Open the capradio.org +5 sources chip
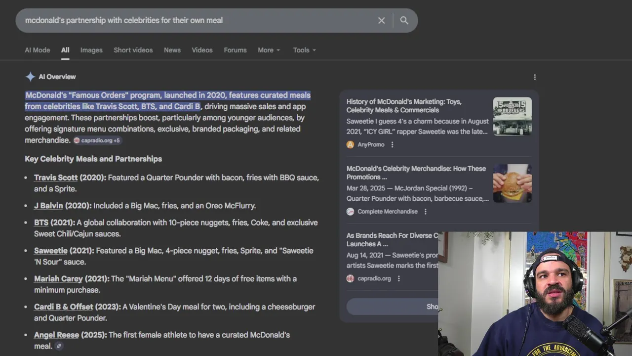The image size is (632, 356). (97, 140)
